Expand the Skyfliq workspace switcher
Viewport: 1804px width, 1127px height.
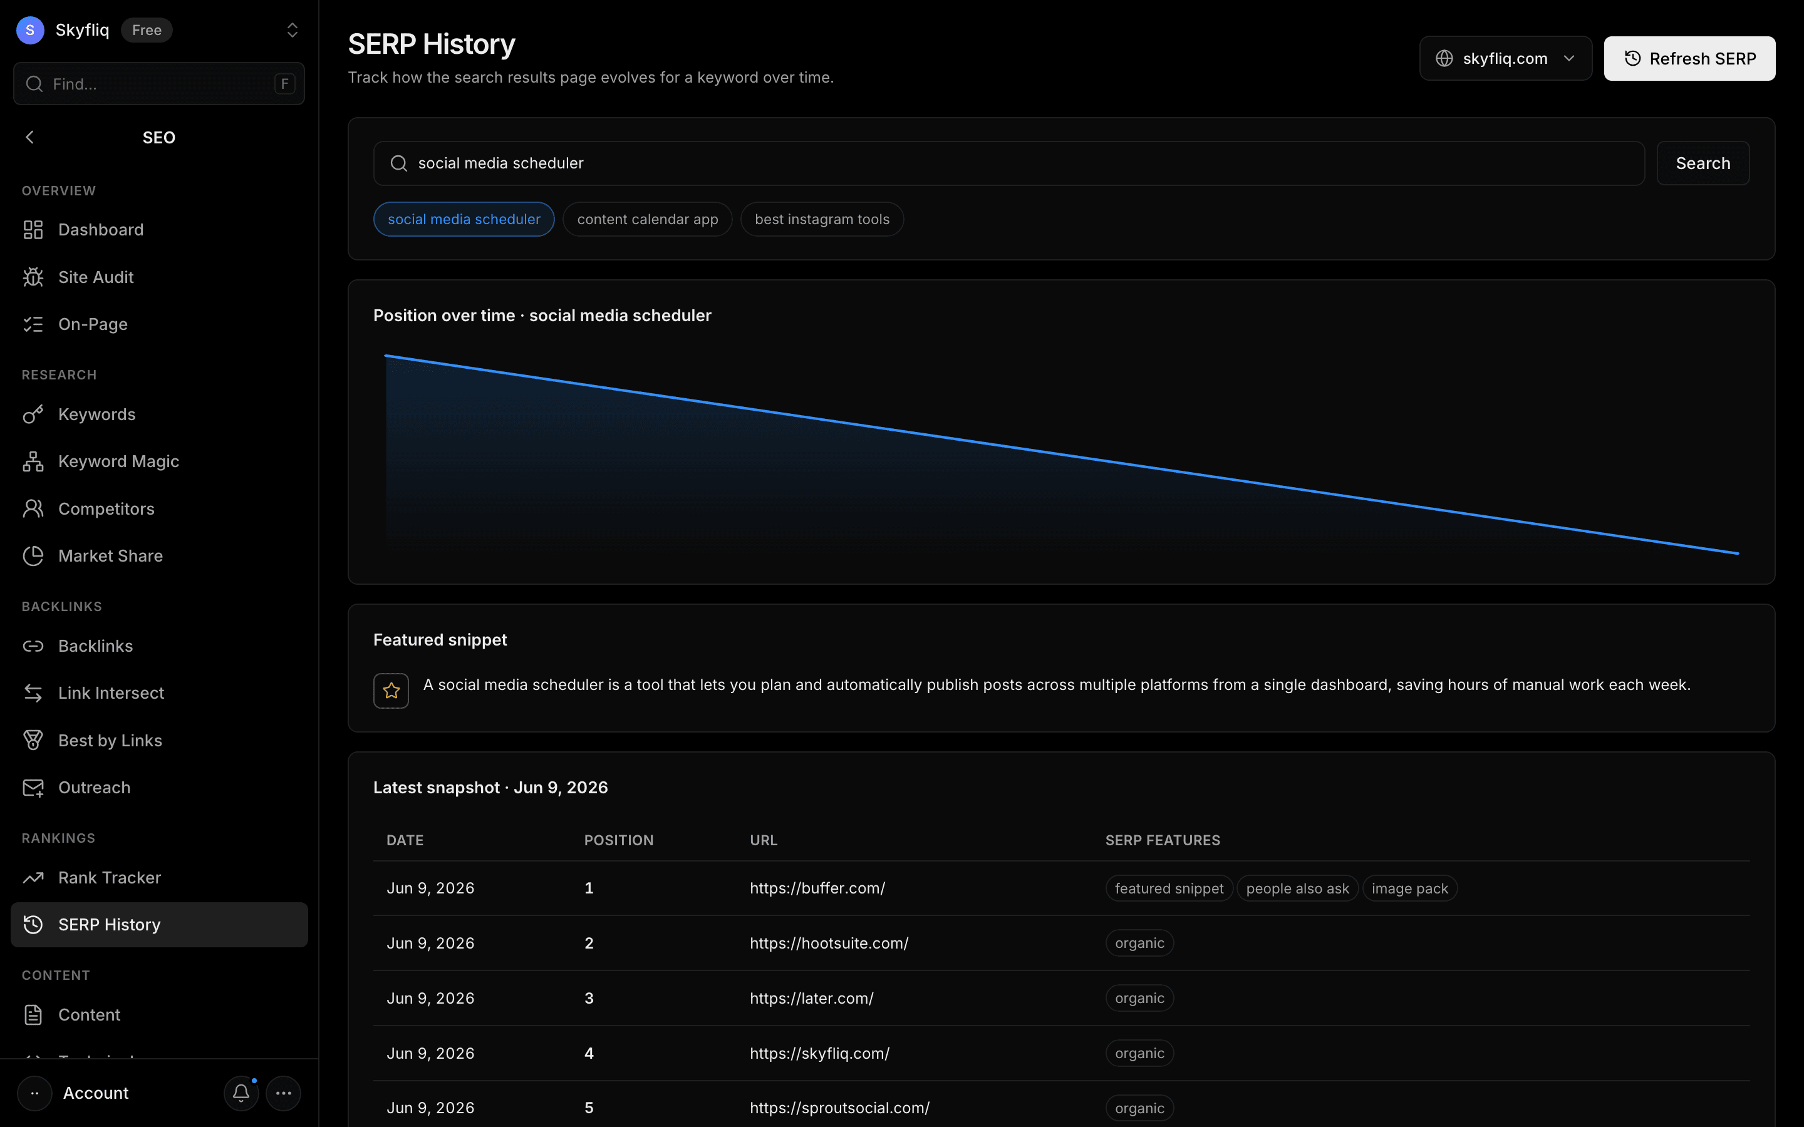point(293,30)
